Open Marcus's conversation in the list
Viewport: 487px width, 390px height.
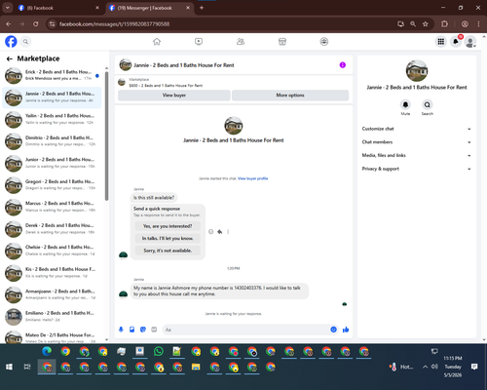point(53,207)
